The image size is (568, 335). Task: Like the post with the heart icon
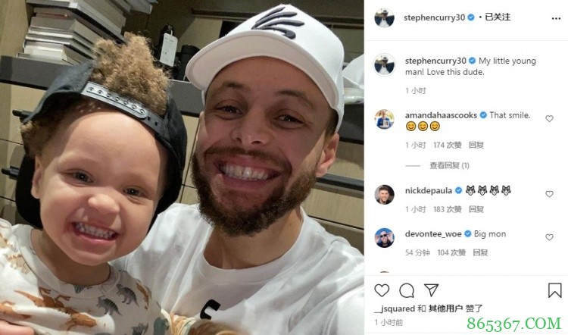382,290
